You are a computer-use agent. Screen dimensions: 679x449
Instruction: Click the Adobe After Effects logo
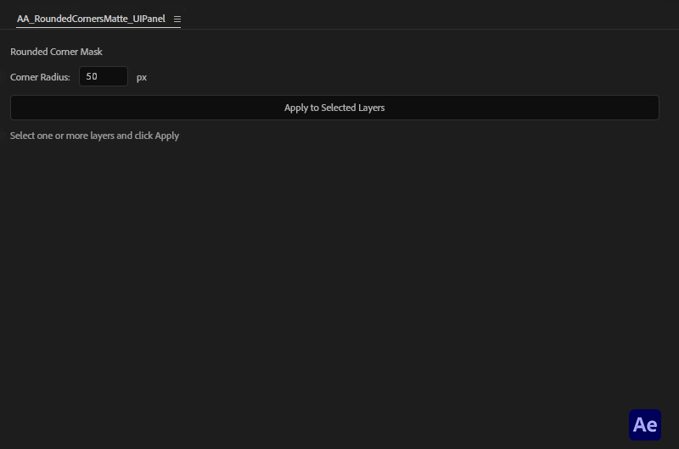(x=644, y=424)
